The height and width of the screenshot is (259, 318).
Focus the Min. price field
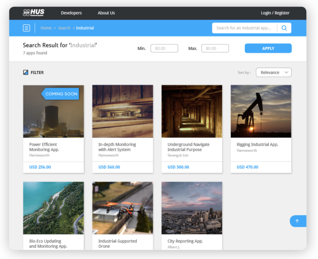(164, 48)
